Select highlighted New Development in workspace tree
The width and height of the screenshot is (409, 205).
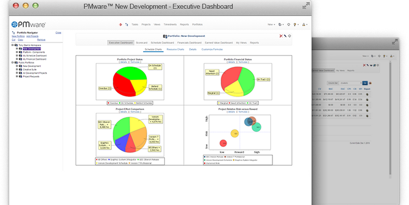click(32, 49)
